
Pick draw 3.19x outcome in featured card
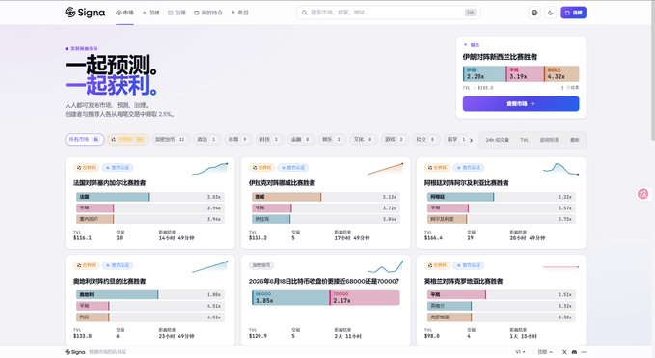coord(525,74)
